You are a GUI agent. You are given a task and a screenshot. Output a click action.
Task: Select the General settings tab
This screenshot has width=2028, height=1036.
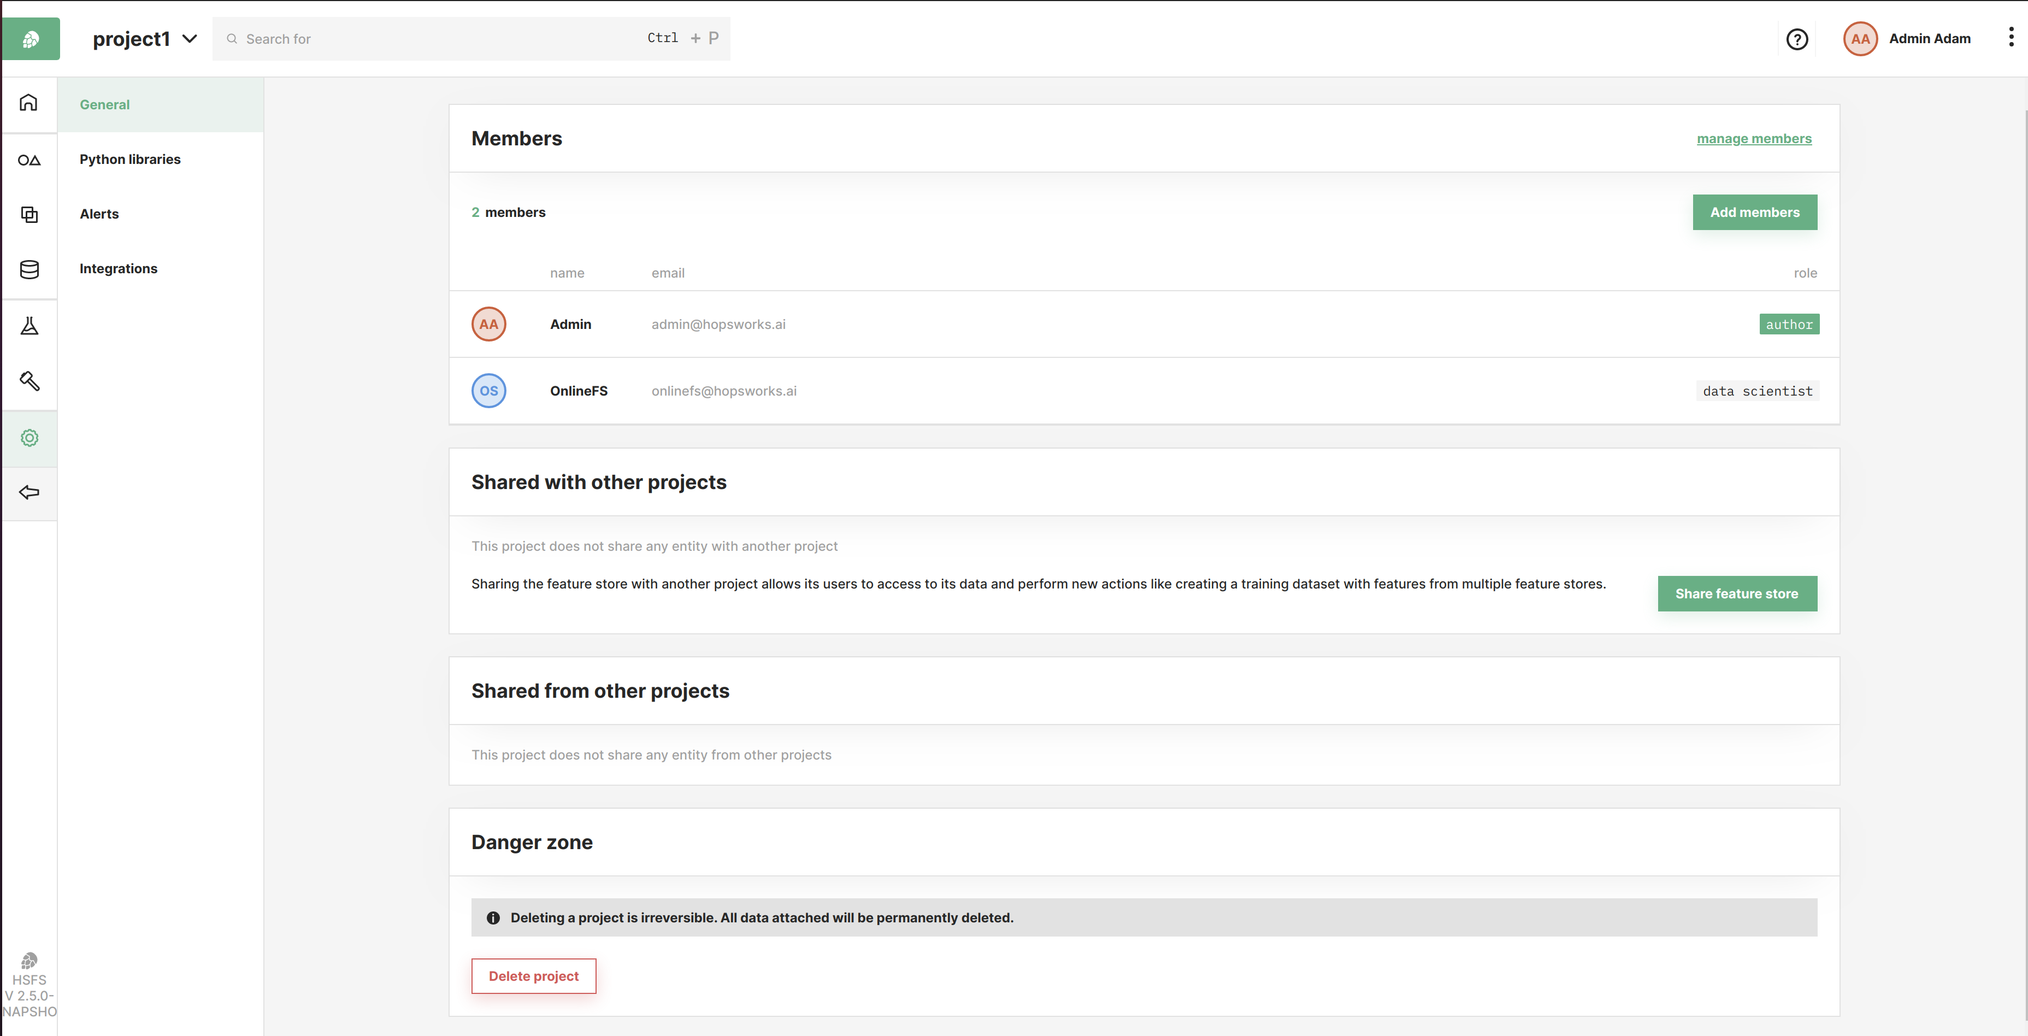(160, 105)
